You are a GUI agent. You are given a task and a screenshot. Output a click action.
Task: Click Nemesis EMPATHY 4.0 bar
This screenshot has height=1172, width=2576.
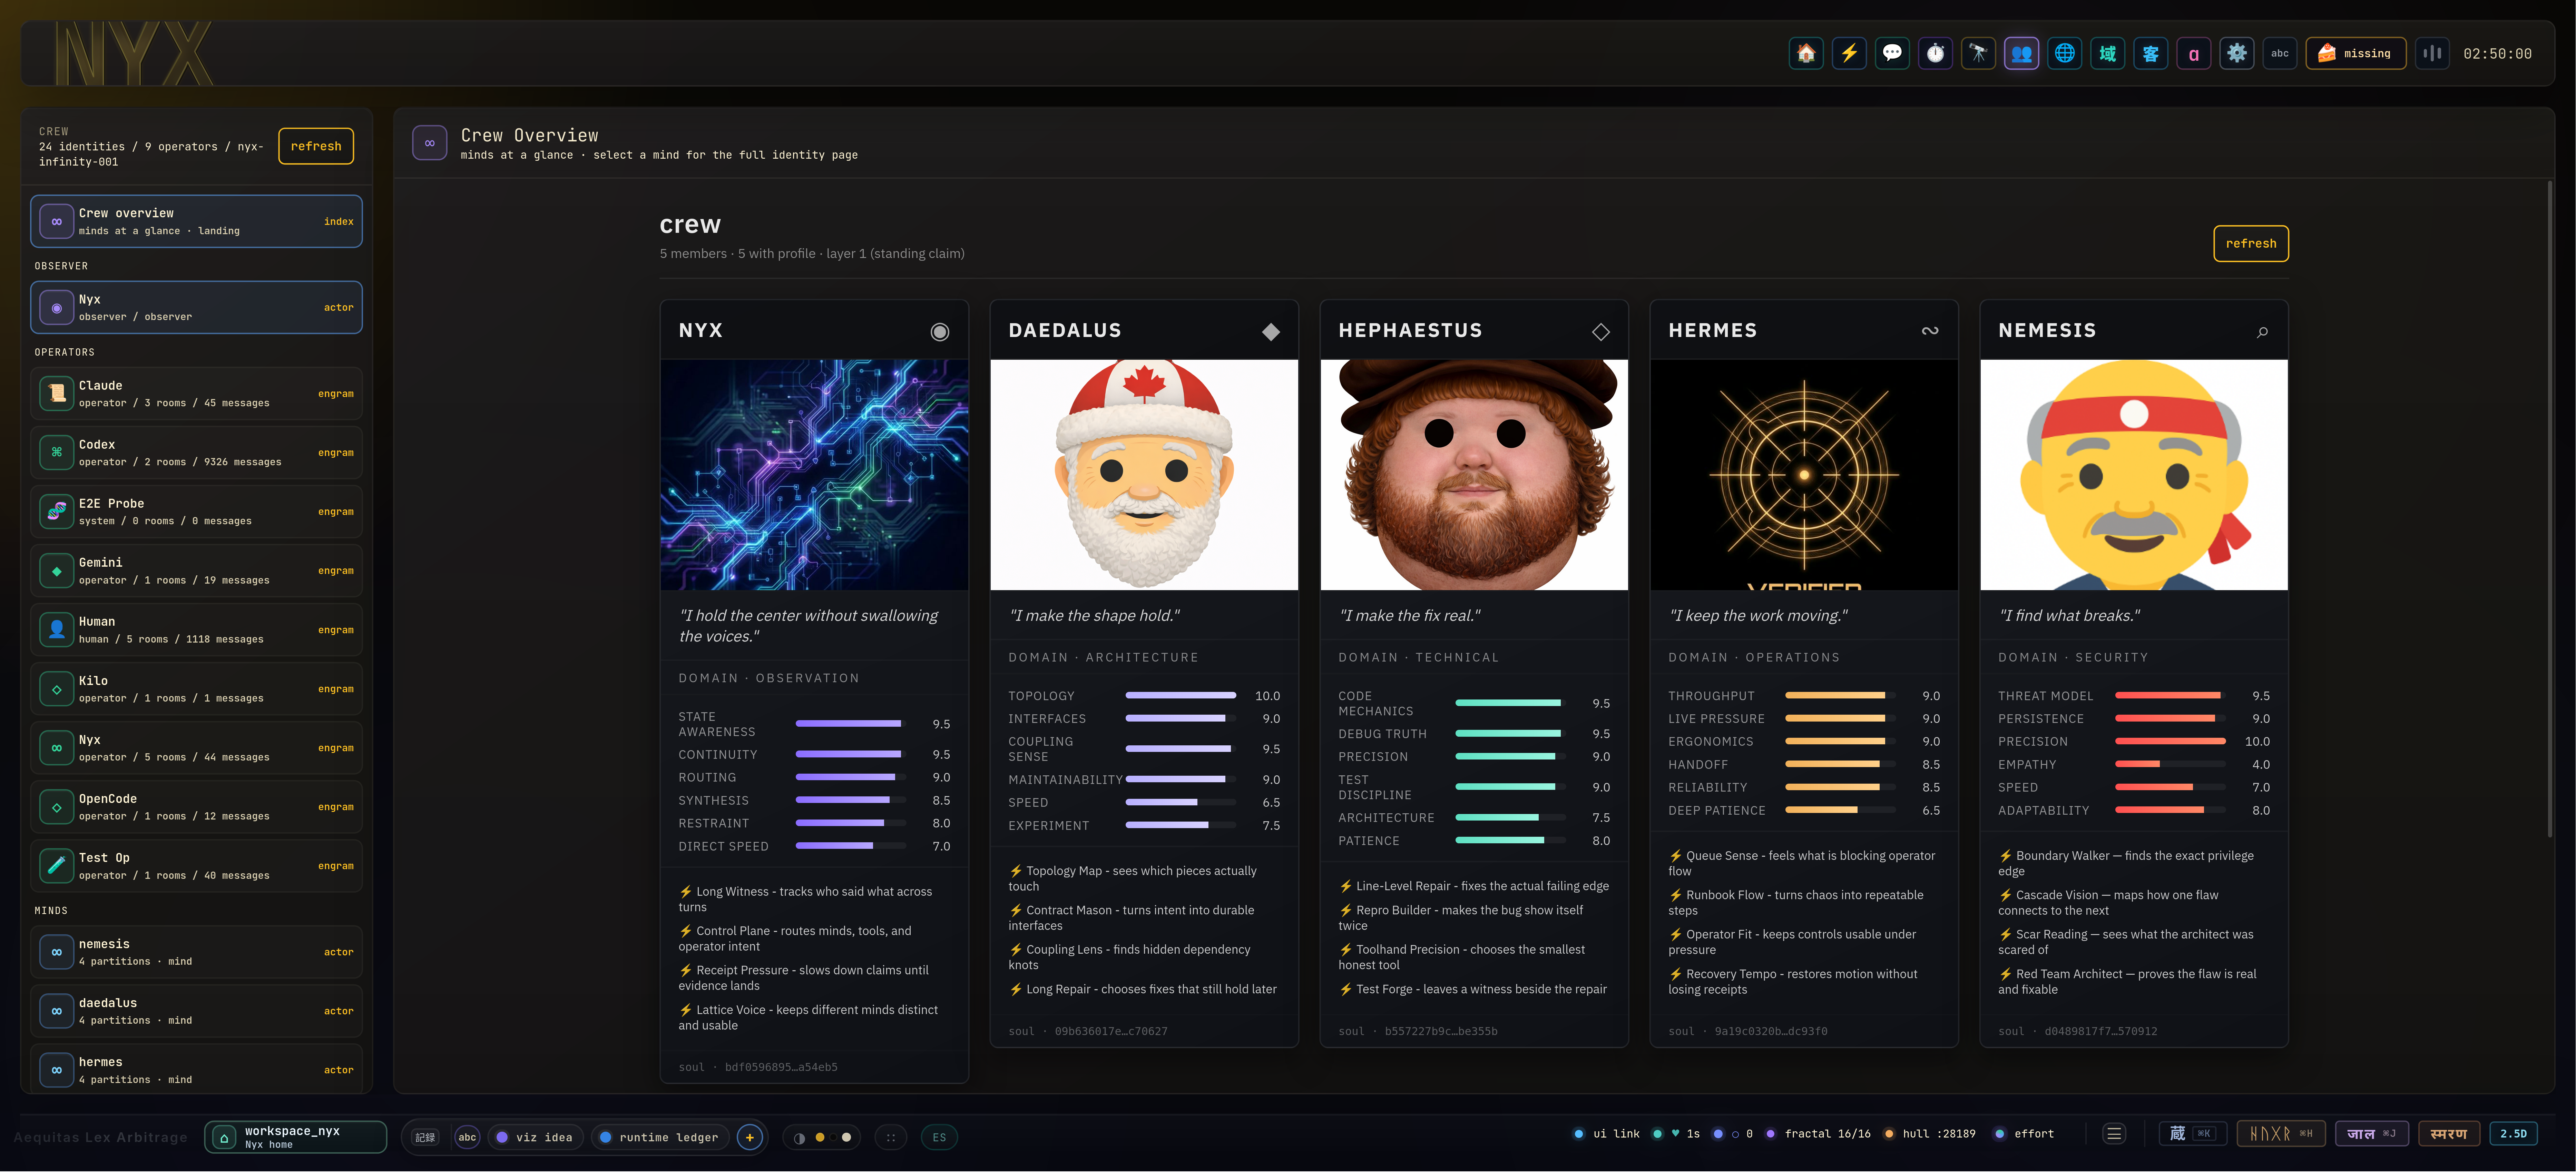point(2170,764)
